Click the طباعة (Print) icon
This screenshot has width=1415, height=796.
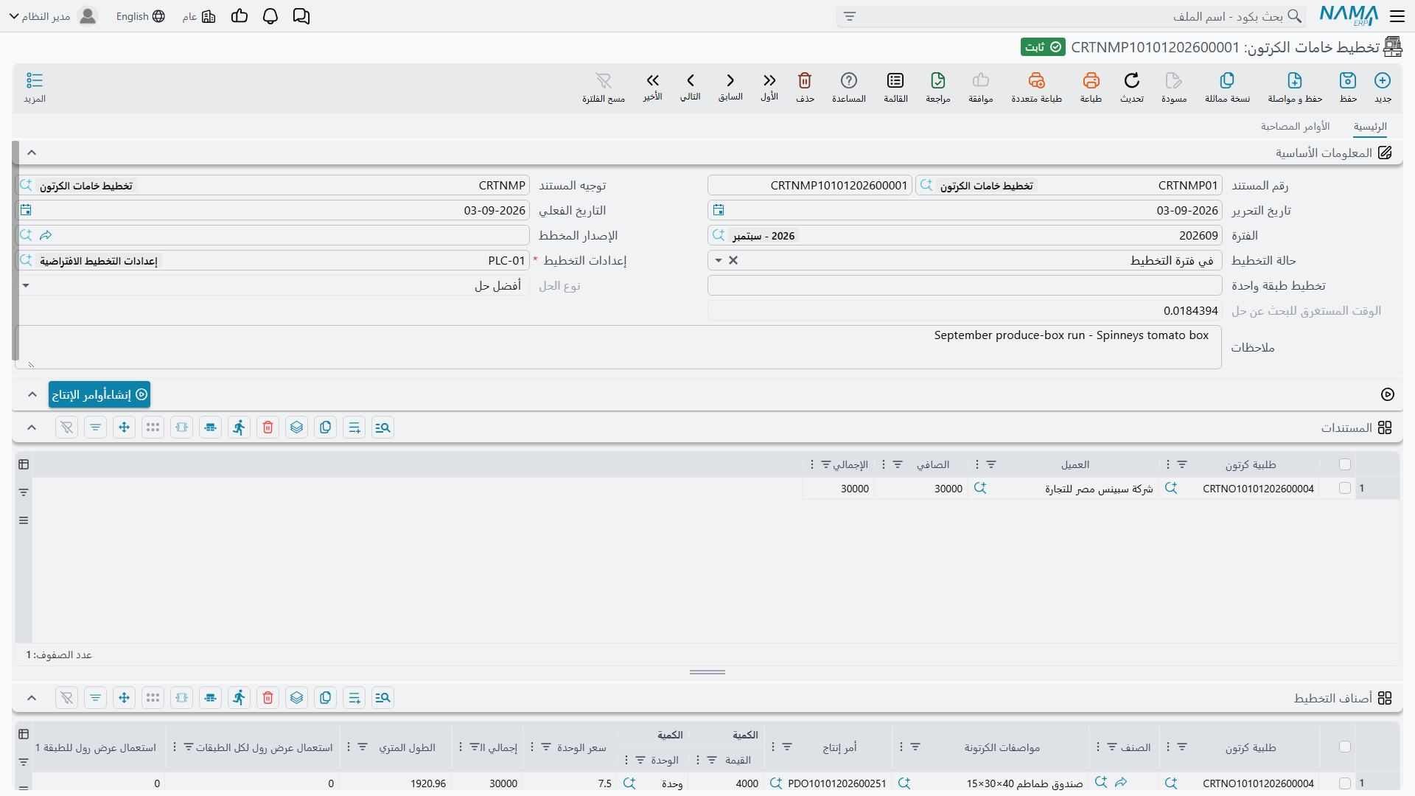pyautogui.click(x=1091, y=80)
